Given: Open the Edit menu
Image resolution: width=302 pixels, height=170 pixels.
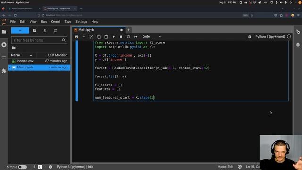Looking at the screenshot, I should (22, 22).
